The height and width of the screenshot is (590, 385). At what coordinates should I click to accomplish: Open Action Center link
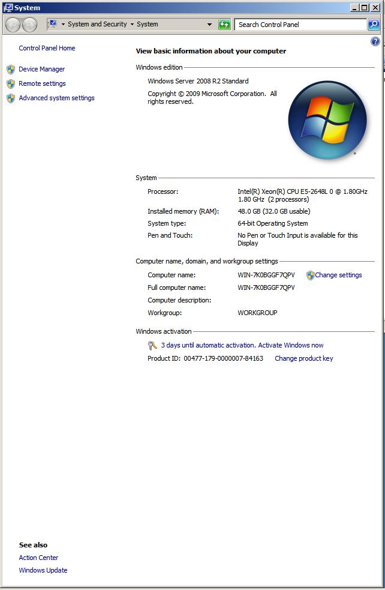[x=38, y=558]
